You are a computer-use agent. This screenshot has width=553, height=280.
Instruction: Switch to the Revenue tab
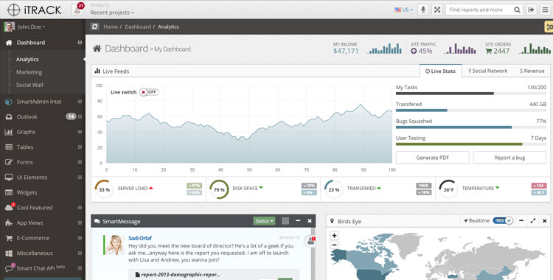click(x=532, y=71)
